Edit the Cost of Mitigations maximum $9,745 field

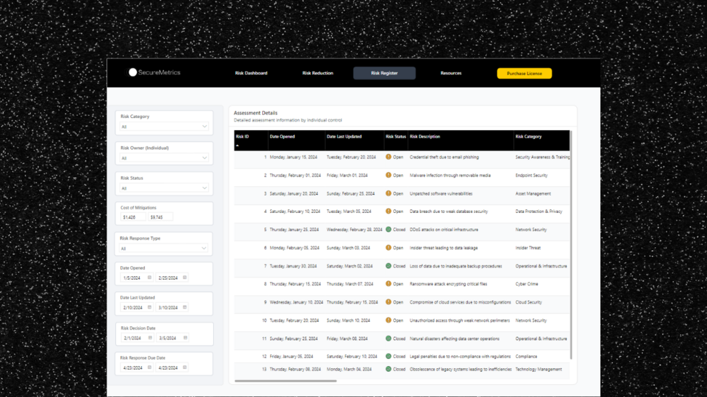160,217
